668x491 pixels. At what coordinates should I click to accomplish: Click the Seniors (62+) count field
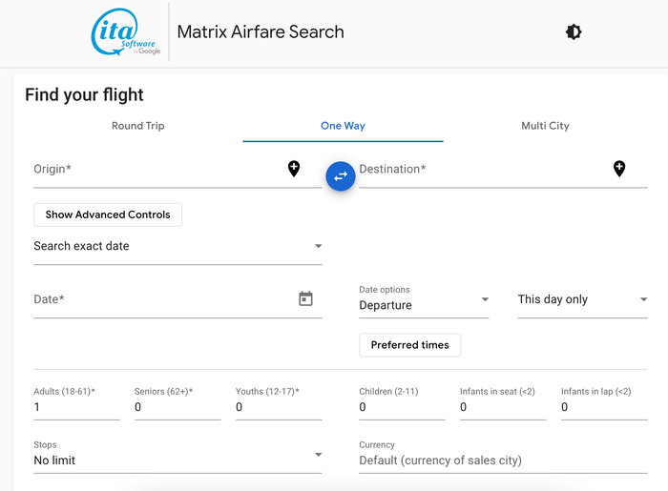177,402
